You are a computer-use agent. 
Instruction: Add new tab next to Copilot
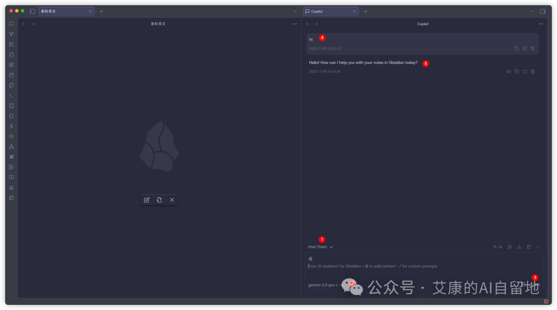pyautogui.click(x=366, y=11)
